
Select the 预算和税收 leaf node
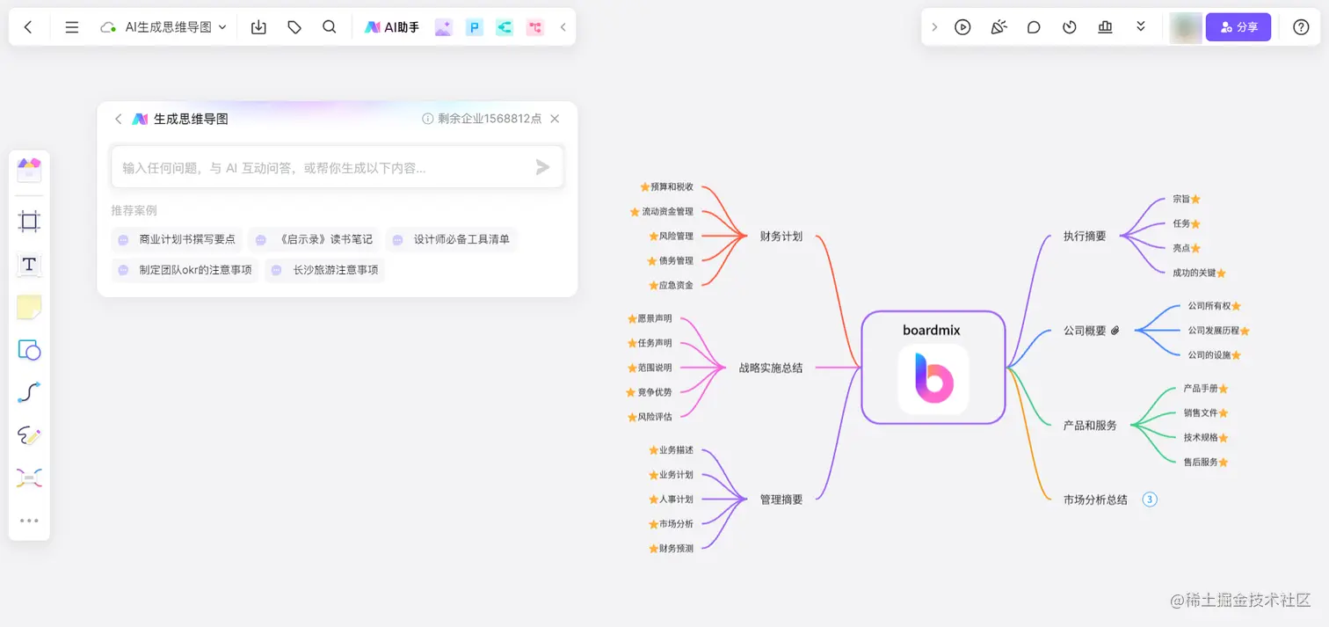click(x=667, y=187)
